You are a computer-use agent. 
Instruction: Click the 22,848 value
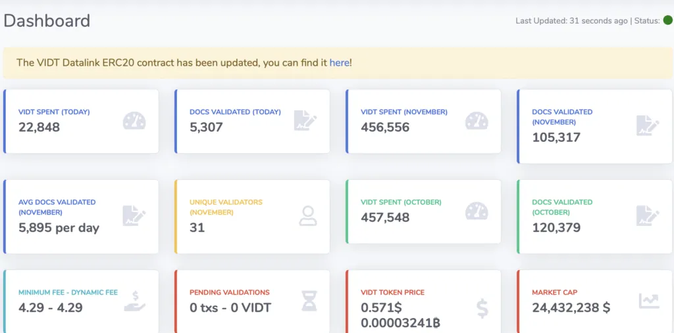[x=39, y=127]
